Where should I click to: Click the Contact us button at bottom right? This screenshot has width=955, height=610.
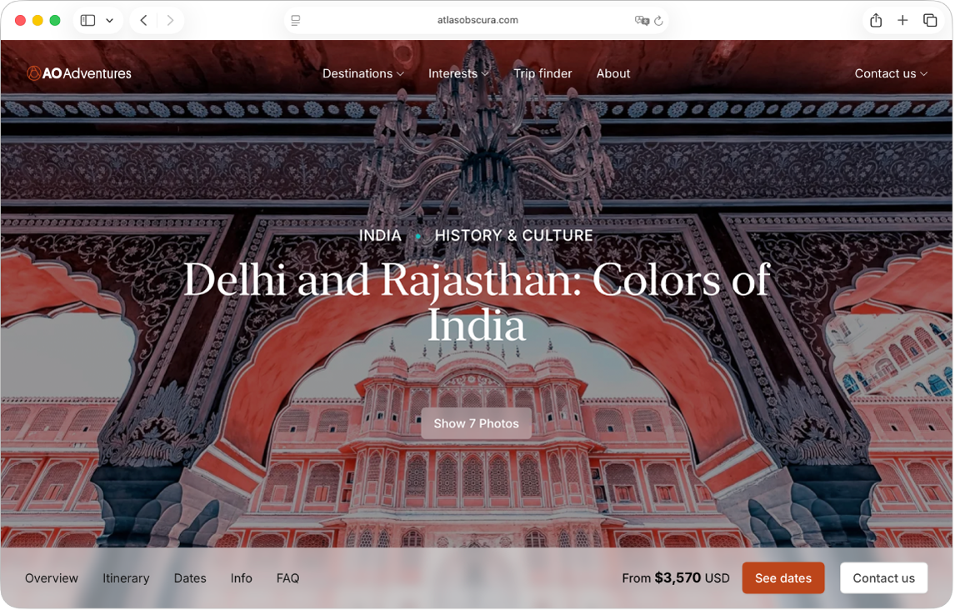pos(883,577)
